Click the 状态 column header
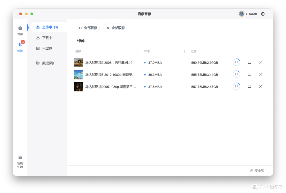The width and height of the screenshot is (286, 193). coord(147,51)
